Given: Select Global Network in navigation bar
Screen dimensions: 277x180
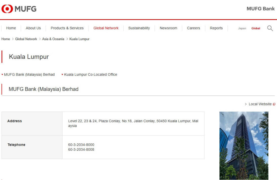Looking at the screenshot, I should pyautogui.click(x=106, y=28).
